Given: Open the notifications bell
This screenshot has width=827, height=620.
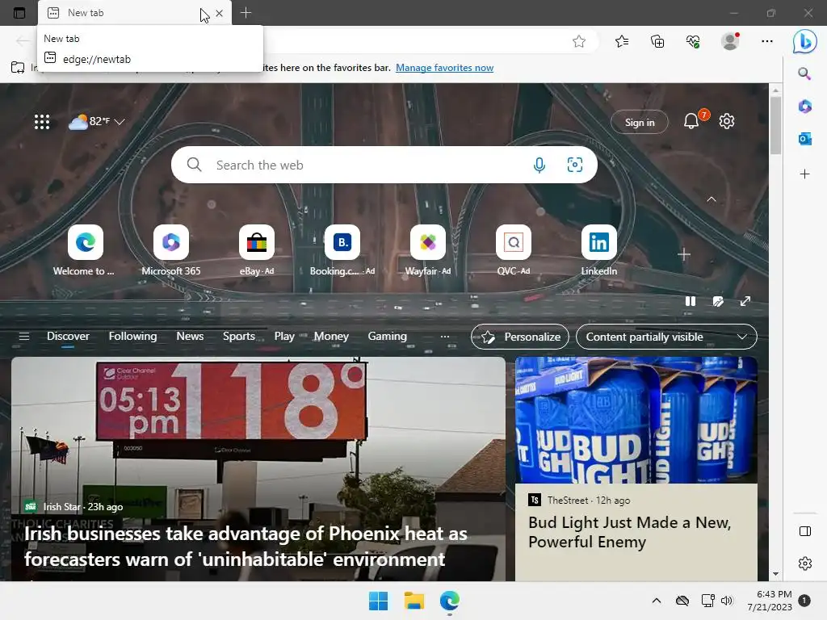Looking at the screenshot, I should coord(691,121).
